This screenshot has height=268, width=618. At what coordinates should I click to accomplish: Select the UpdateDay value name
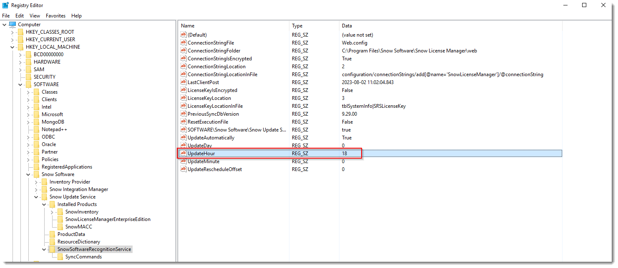tap(200, 146)
